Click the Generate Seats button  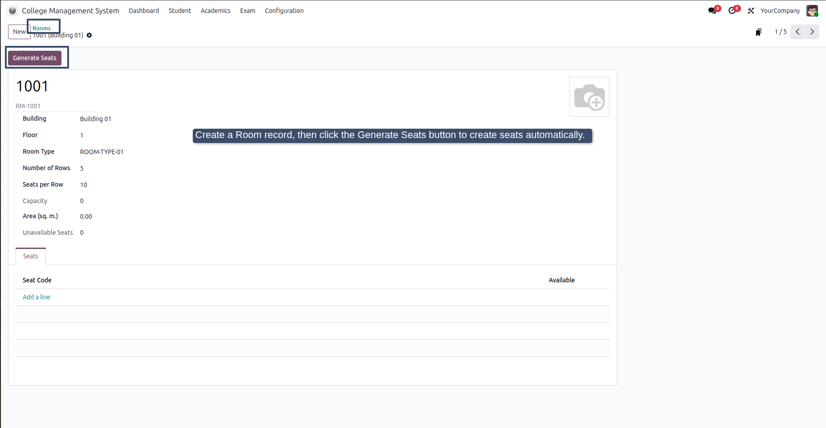(x=35, y=58)
